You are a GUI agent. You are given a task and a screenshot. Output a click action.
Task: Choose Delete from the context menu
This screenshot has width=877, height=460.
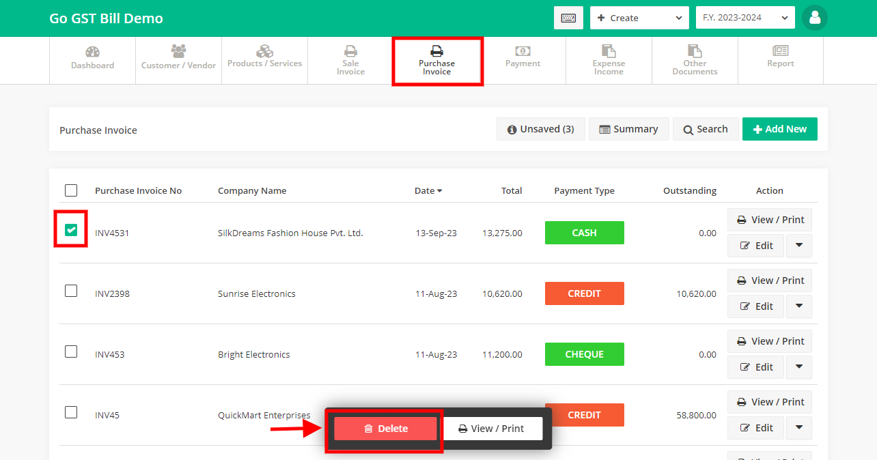pyautogui.click(x=384, y=428)
